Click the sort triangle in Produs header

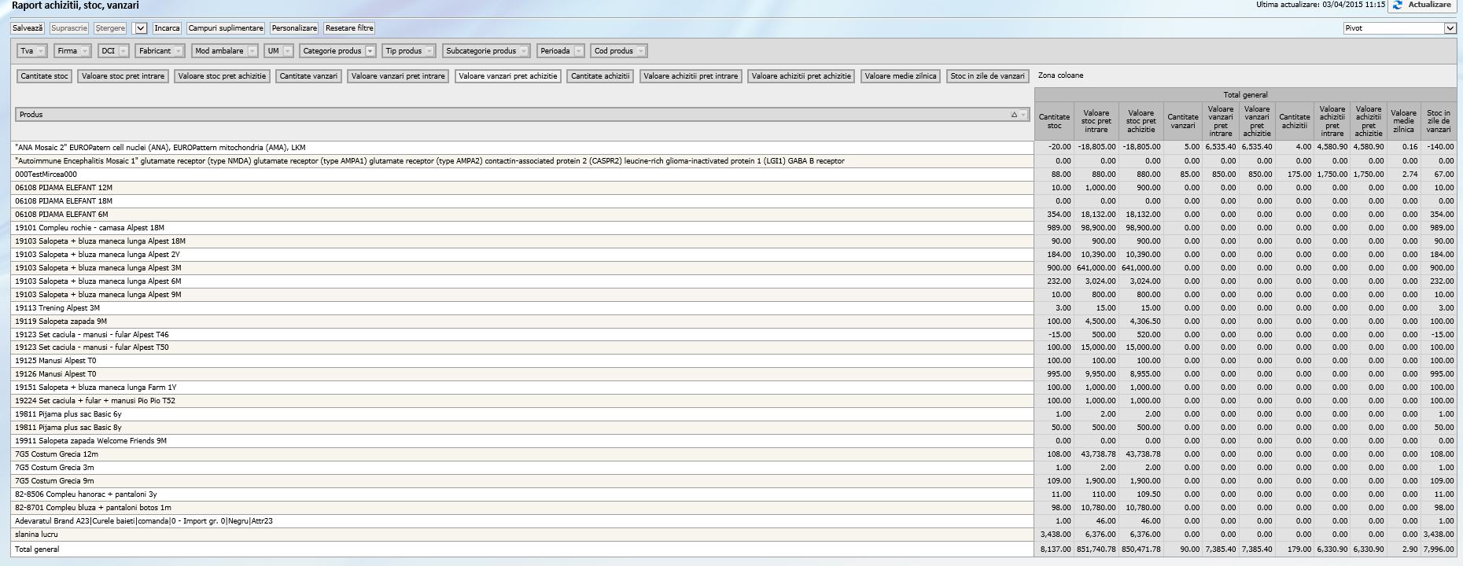click(1014, 115)
